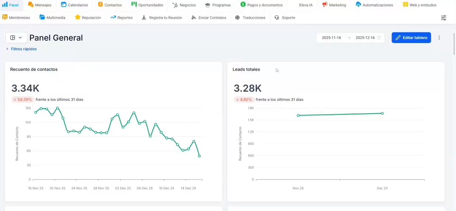Open the Soporte headset icon
Screen dimensions: 456x211
point(277,18)
